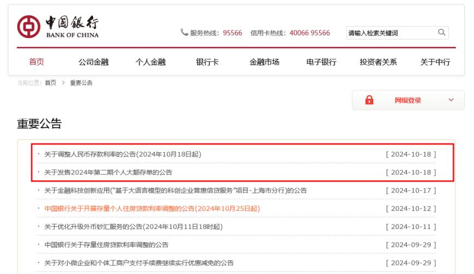This screenshot has width=474, height=274.
Task: Select 个人金融 in the navigation bar
Action: coord(150,62)
